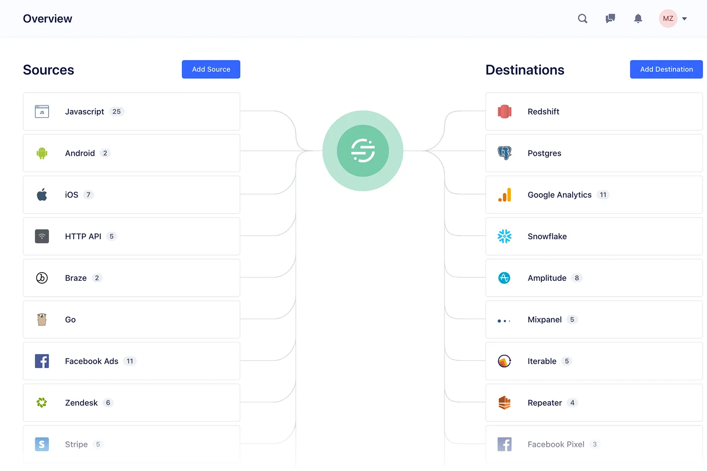
Task: Click the Facebook Ads logo icon
Action: 42,361
